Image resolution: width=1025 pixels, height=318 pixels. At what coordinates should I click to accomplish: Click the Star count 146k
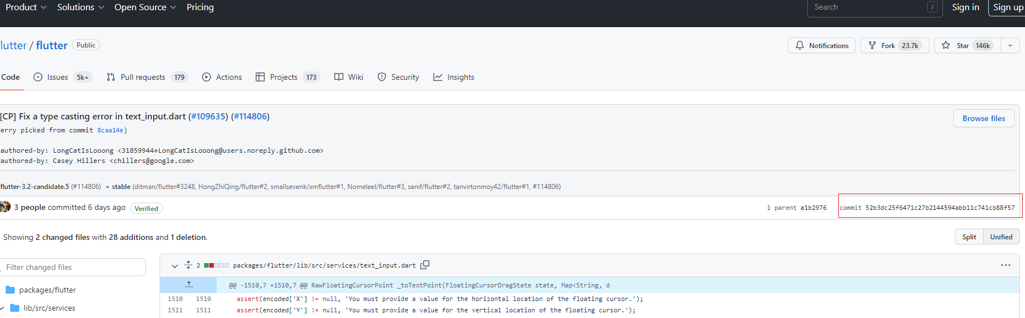(x=983, y=45)
